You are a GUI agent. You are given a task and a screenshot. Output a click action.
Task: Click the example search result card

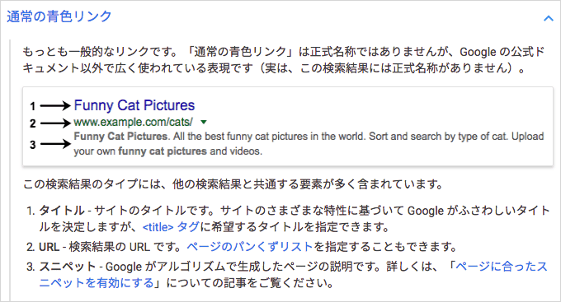click(x=288, y=127)
